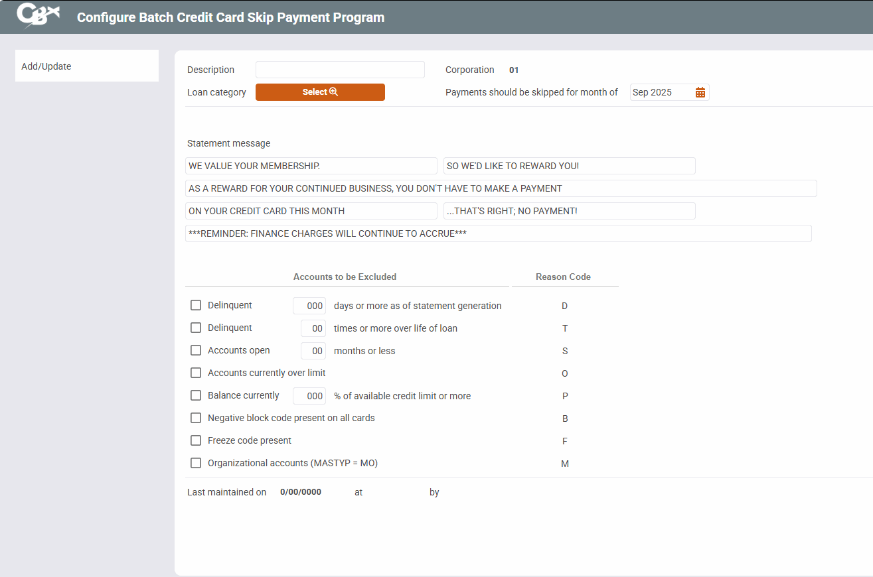Screen dimensions: 873x577
Task: Check Accounts currently over limit
Action: (196, 373)
